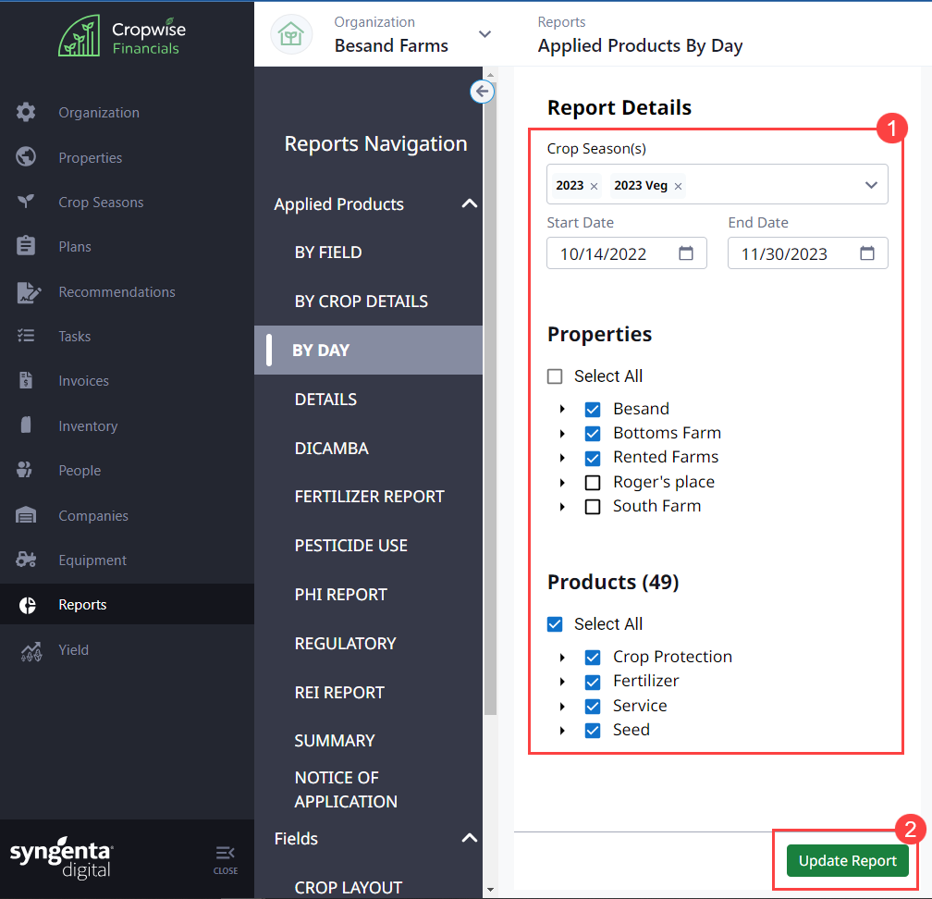
Task: Click the Yield chart icon
Action: coord(30,651)
